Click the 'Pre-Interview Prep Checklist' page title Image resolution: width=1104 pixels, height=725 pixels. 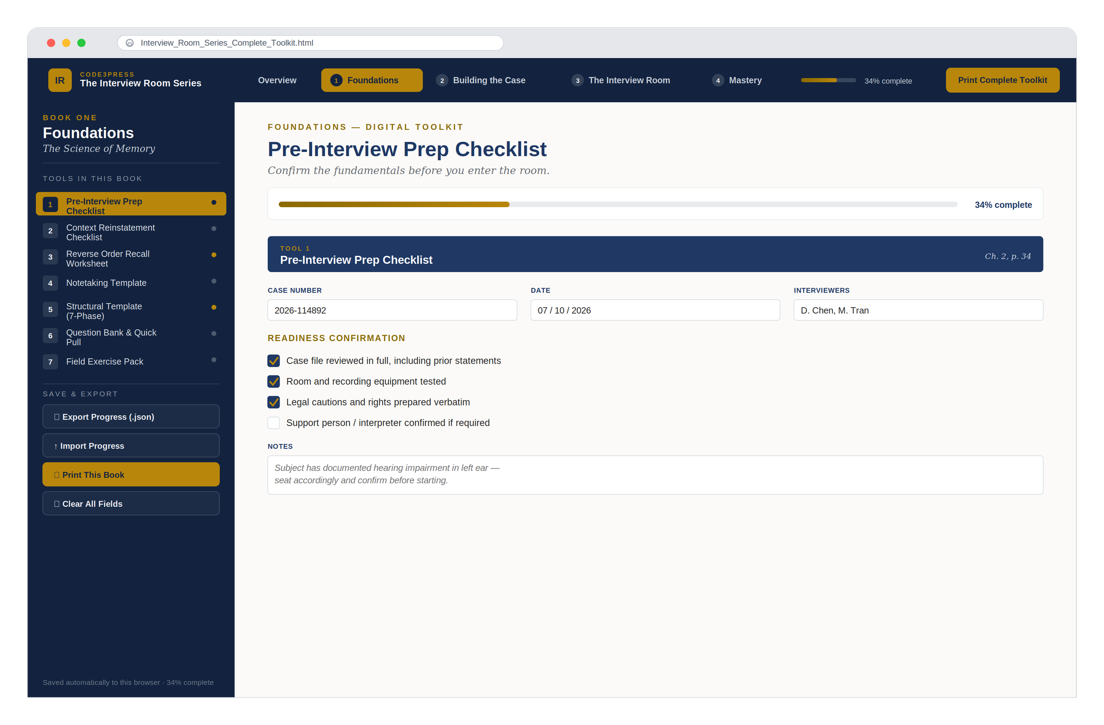[407, 149]
